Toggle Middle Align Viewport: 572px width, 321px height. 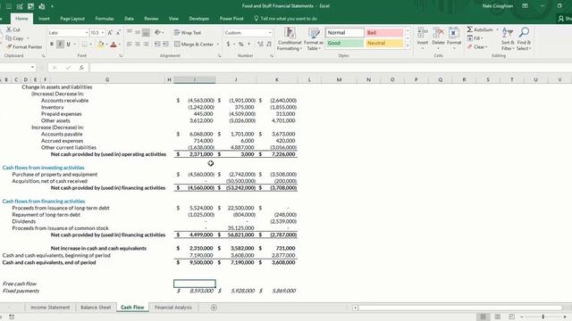138,33
